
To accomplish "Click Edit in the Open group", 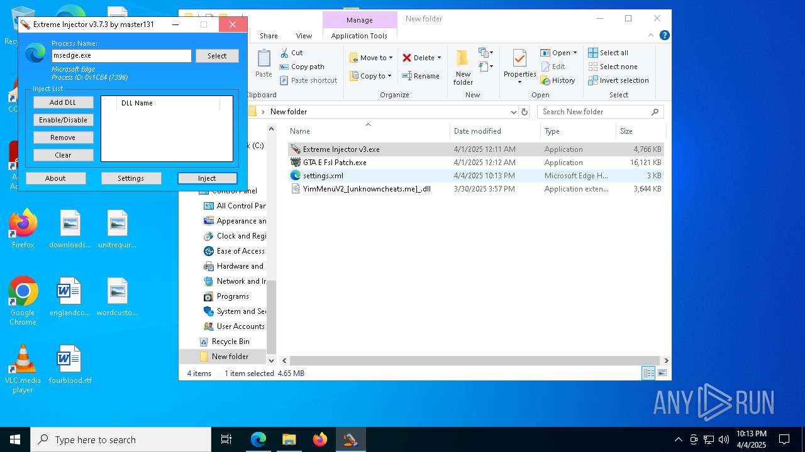I will click(552, 67).
